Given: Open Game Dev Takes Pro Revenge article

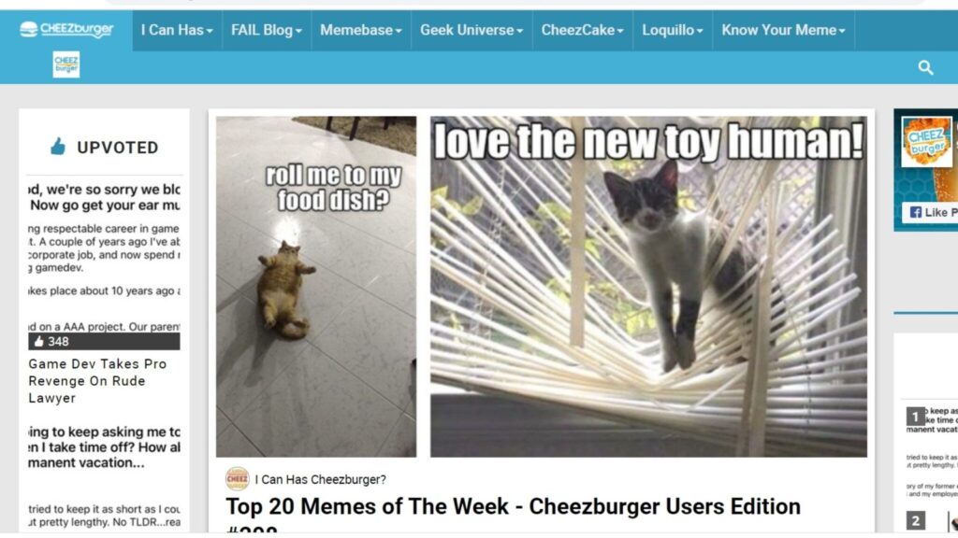Looking at the screenshot, I should point(97,381).
